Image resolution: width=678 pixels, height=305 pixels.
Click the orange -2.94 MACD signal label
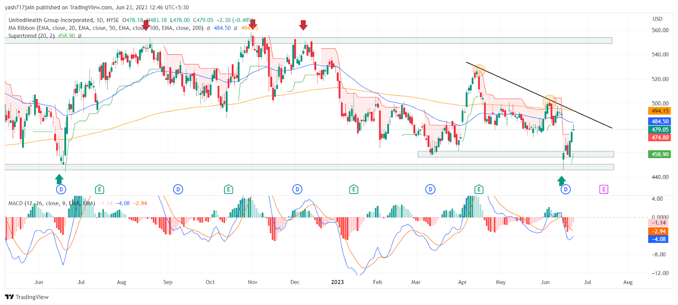pos(659,231)
